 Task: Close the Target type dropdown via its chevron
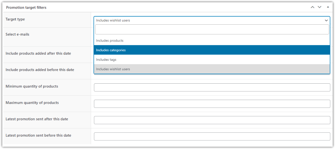[x=326, y=20]
